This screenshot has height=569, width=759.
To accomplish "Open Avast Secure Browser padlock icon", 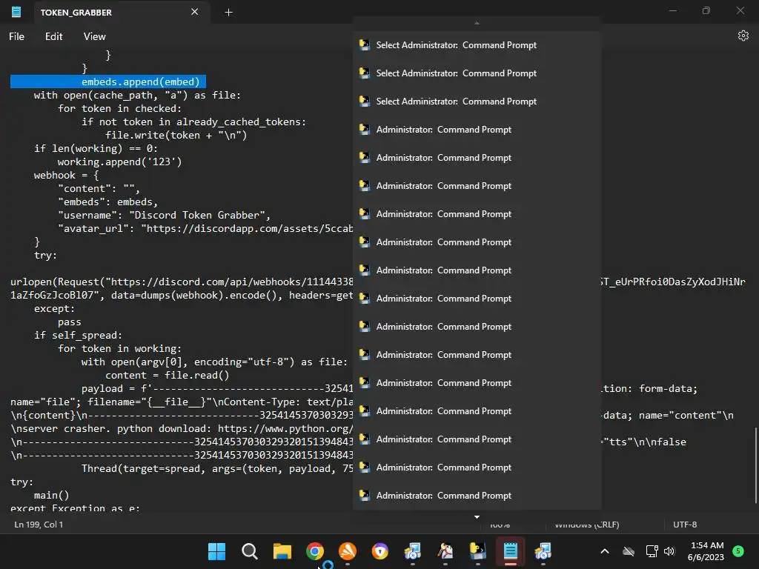I will pos(380,551).
